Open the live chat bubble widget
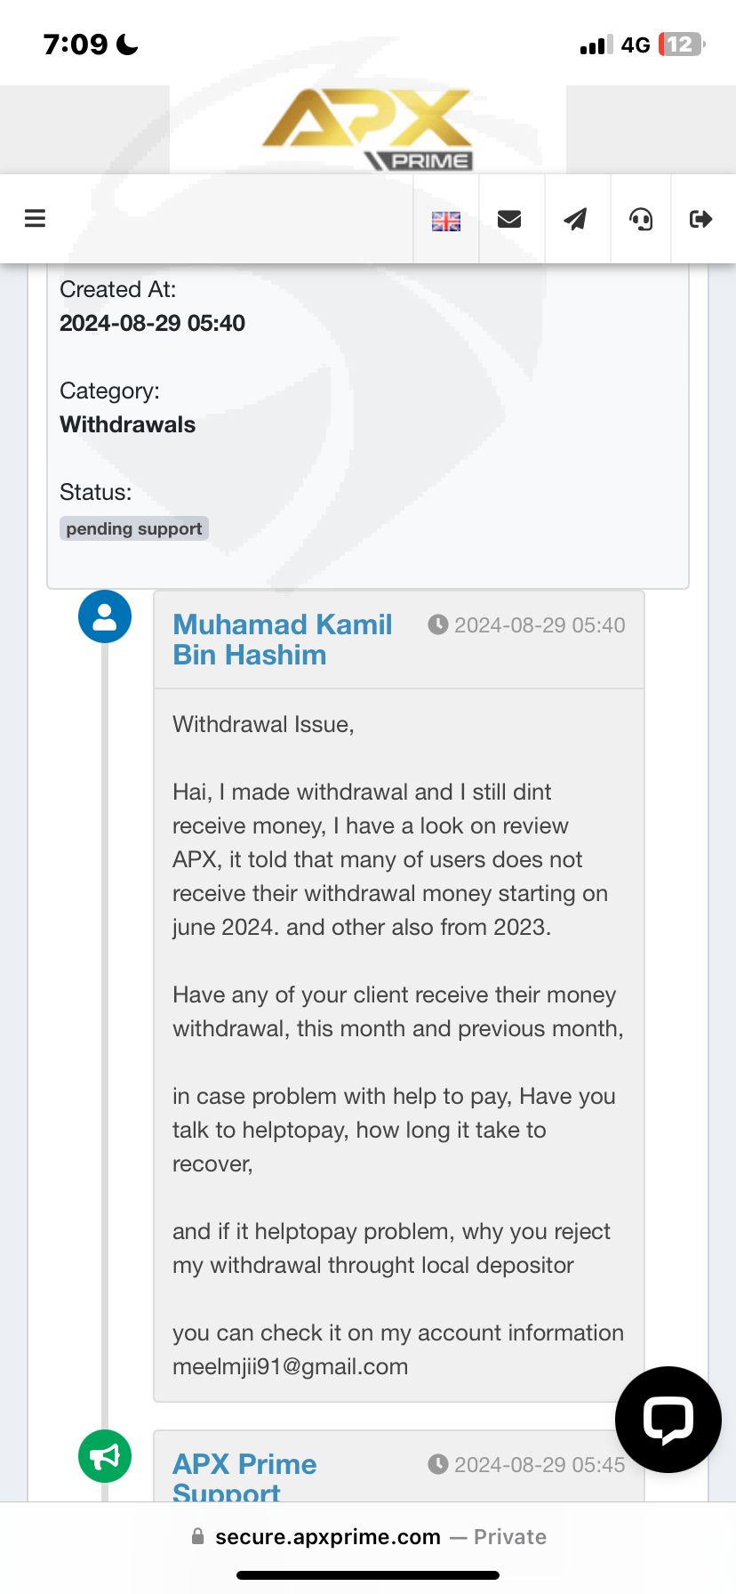 coord(668,1419)
